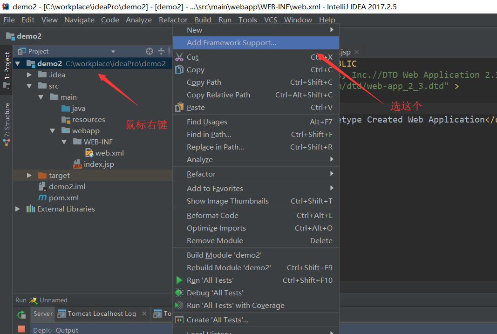Choose Reformat Code
This screenshot has width=497, height=334.
point(256,216)
